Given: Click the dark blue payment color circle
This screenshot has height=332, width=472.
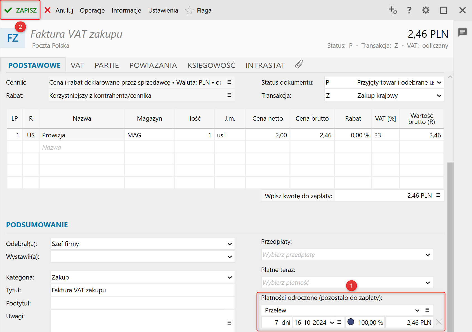Looking at the screenshot, I should pos(351,322).
